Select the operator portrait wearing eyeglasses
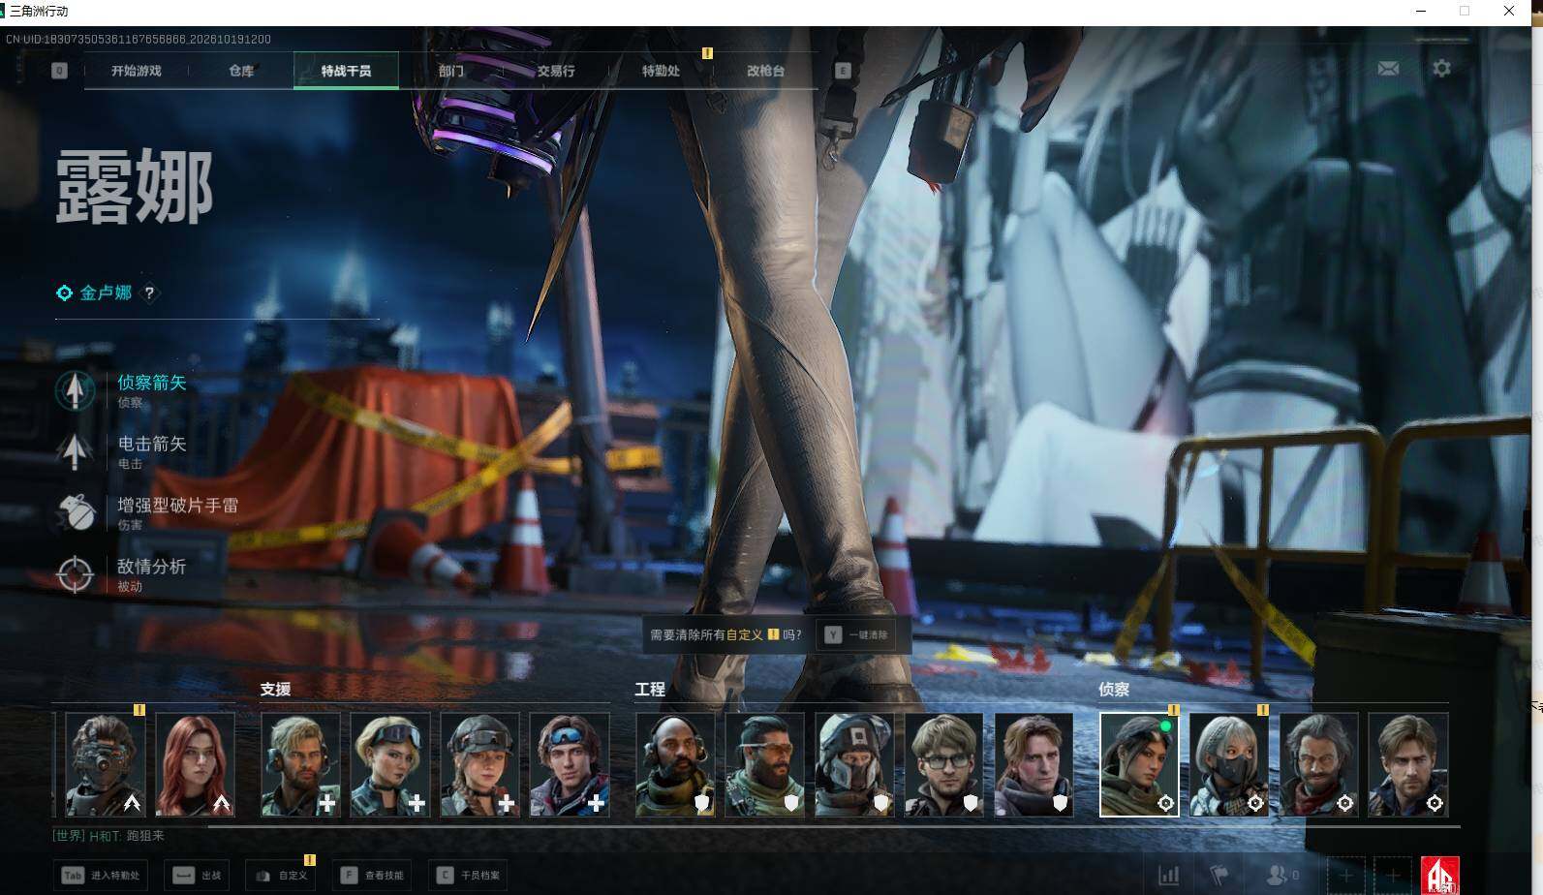The image size is (1543, 895). click(944, 765)
